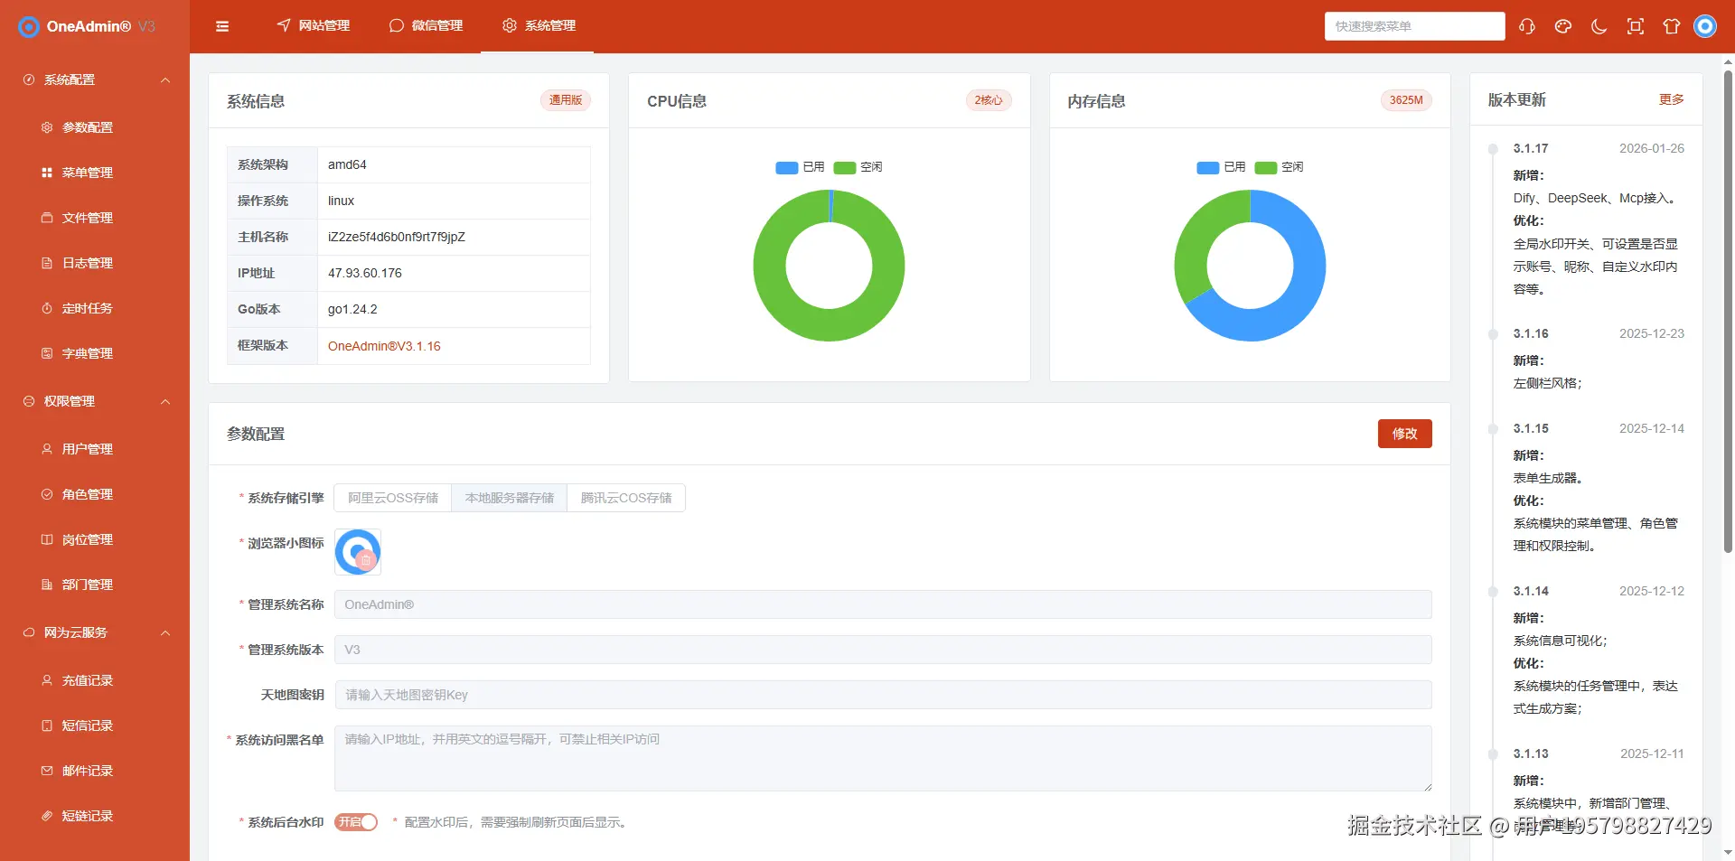Open 更多 version update list

[x=1671, y=100]
